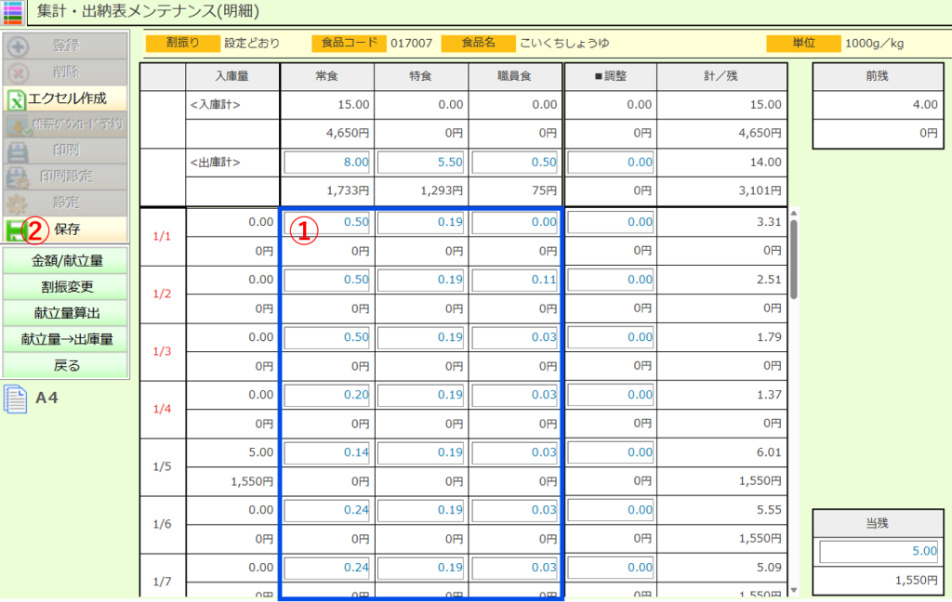Select the 職員食 field in row 1/2

[515, 280]
